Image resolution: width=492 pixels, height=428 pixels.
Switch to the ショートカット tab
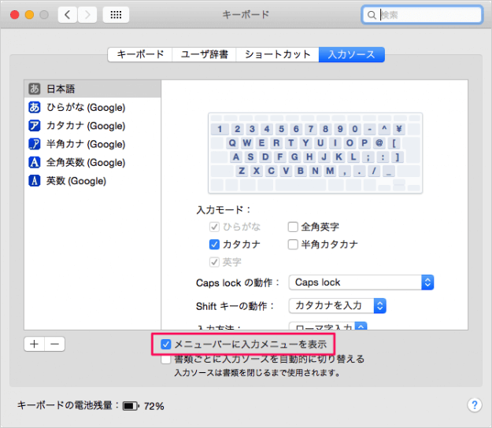click(277, 54)
